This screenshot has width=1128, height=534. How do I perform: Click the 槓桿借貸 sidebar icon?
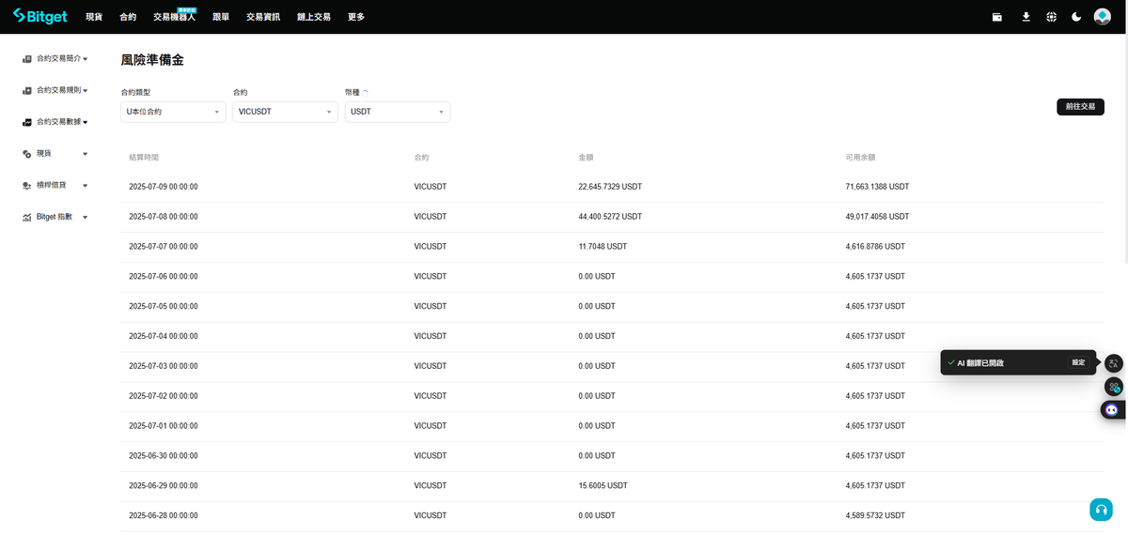click(x=28, y=185)
